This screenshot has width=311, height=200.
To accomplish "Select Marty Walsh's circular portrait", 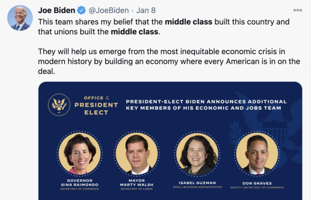I will tap(137, 154).
